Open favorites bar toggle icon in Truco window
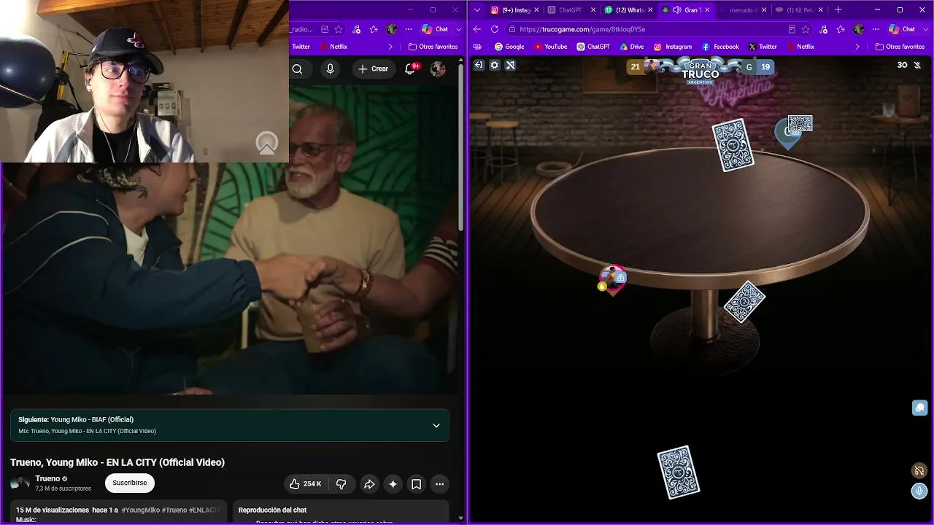The height and width of the screenshot is (525, 934). coord(477,47)
